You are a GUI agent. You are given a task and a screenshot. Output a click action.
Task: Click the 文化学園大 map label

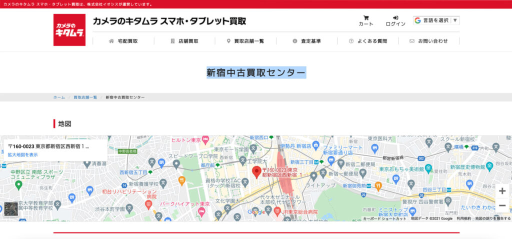(228, 201)
